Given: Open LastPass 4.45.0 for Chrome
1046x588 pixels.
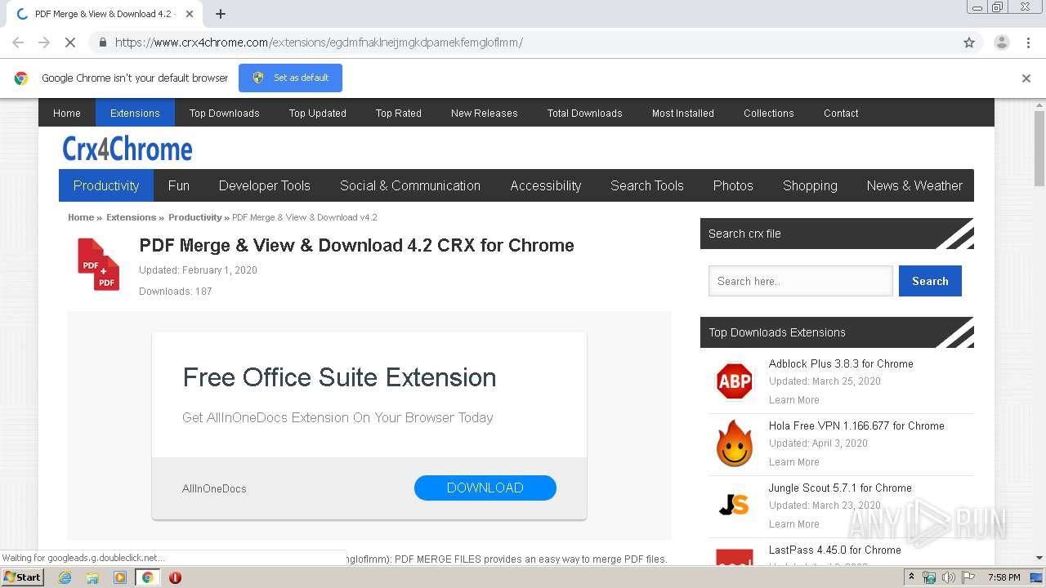Looking at the screenshot, I should click(834, 550).
